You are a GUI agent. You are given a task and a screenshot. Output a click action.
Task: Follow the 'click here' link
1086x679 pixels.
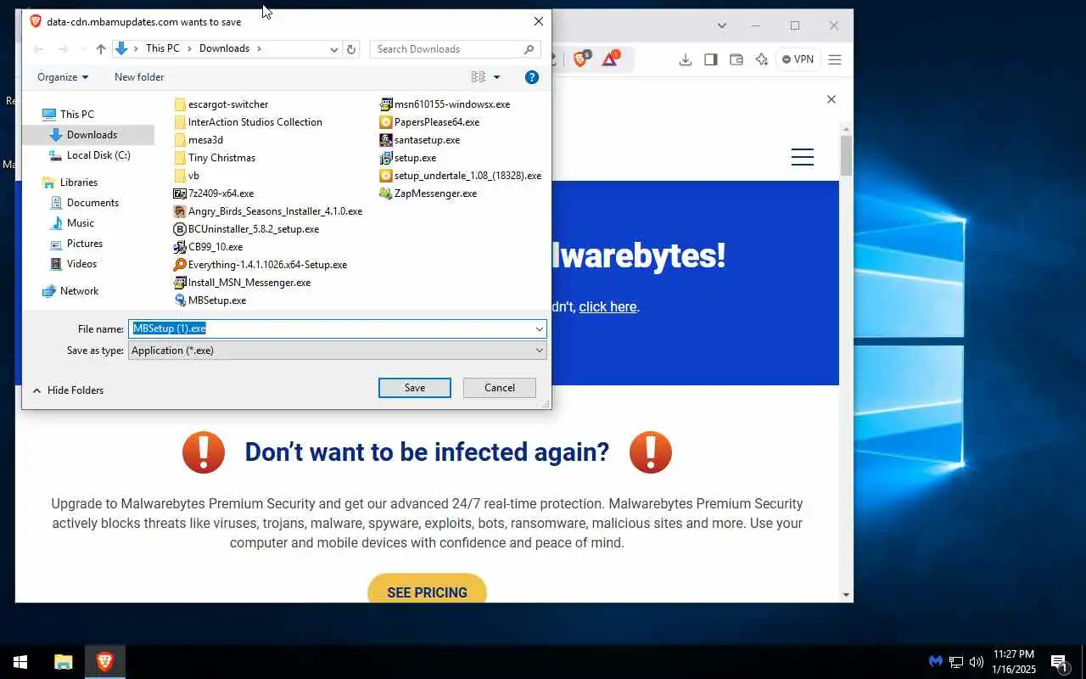[607, 307]
